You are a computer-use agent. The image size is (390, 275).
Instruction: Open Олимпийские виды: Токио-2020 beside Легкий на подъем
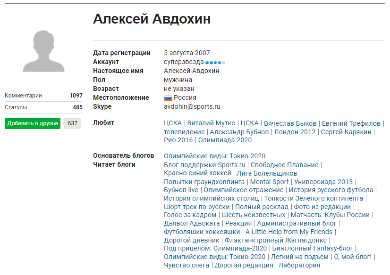[x=215, y=257]
